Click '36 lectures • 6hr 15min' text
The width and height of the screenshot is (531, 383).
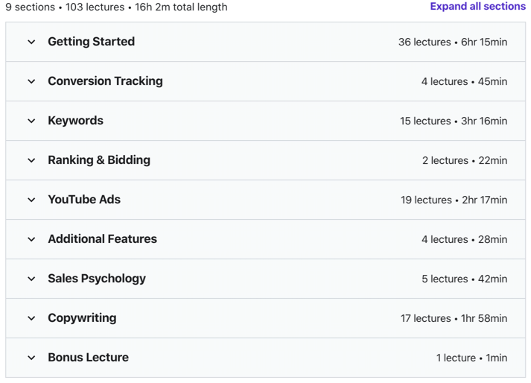[x=453, y=42]
